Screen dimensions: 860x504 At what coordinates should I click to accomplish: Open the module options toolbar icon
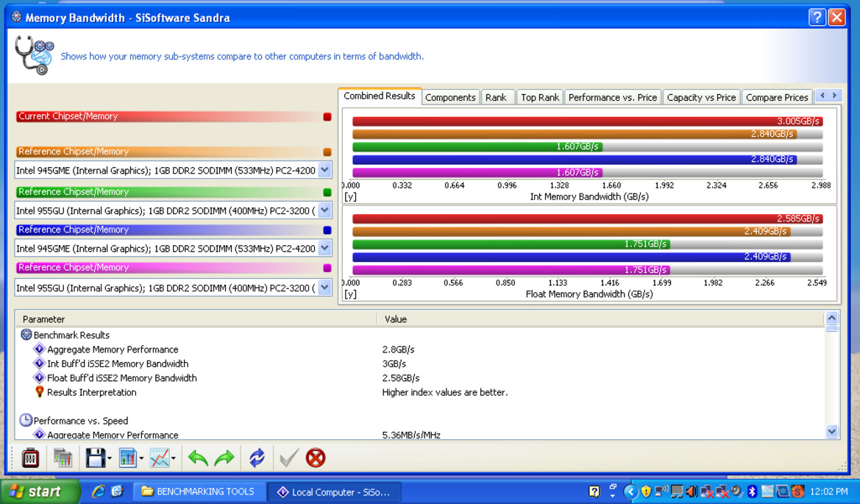30,458
